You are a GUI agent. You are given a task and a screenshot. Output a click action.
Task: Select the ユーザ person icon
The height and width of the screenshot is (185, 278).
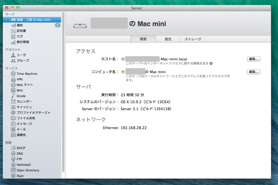[13, 55]
